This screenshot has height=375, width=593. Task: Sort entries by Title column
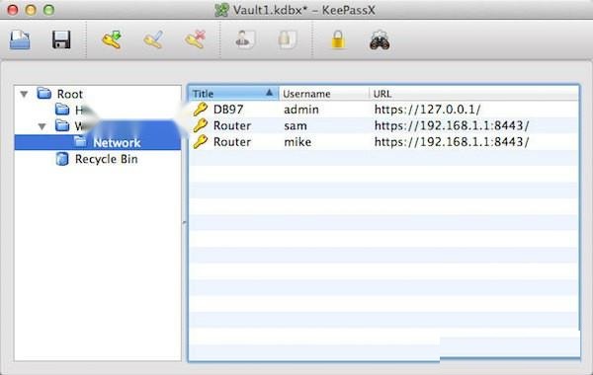pos(233,94)
